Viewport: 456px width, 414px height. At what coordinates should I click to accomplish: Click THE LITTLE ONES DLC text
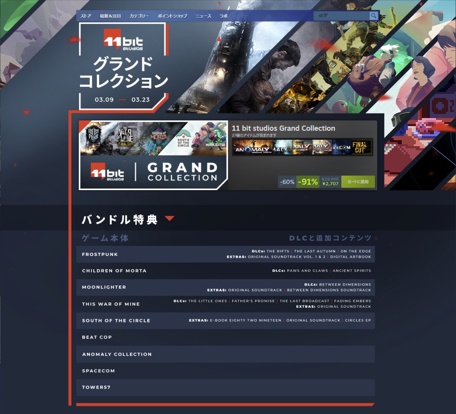point(208,301)
